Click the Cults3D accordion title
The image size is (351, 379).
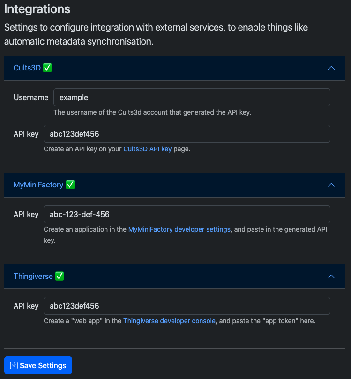27,68
